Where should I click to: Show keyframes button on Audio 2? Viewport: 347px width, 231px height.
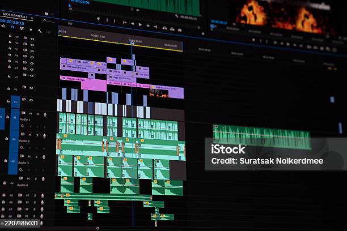tap(22, 147)
